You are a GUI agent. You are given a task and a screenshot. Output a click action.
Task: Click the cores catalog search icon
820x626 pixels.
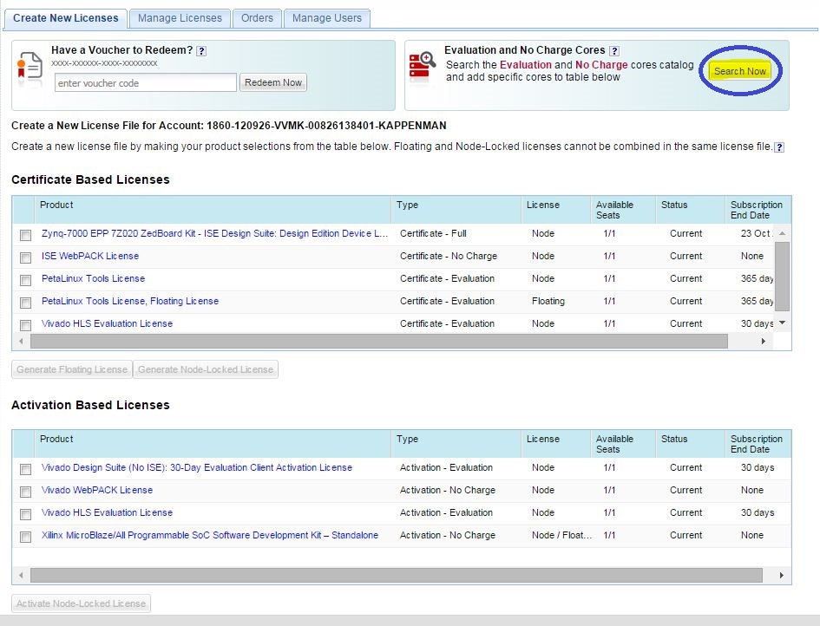point(422,66)
